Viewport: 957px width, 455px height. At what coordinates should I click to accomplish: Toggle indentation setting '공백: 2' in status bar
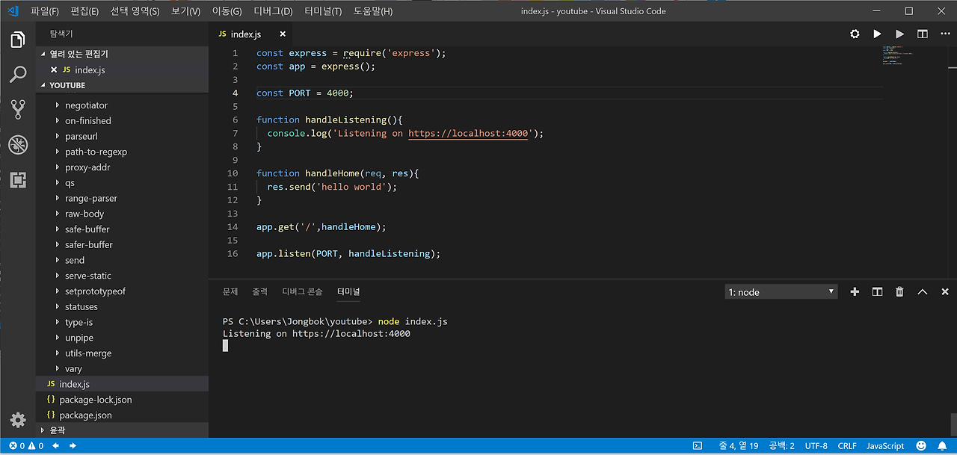pyautogui.click(x=781, y=446)
